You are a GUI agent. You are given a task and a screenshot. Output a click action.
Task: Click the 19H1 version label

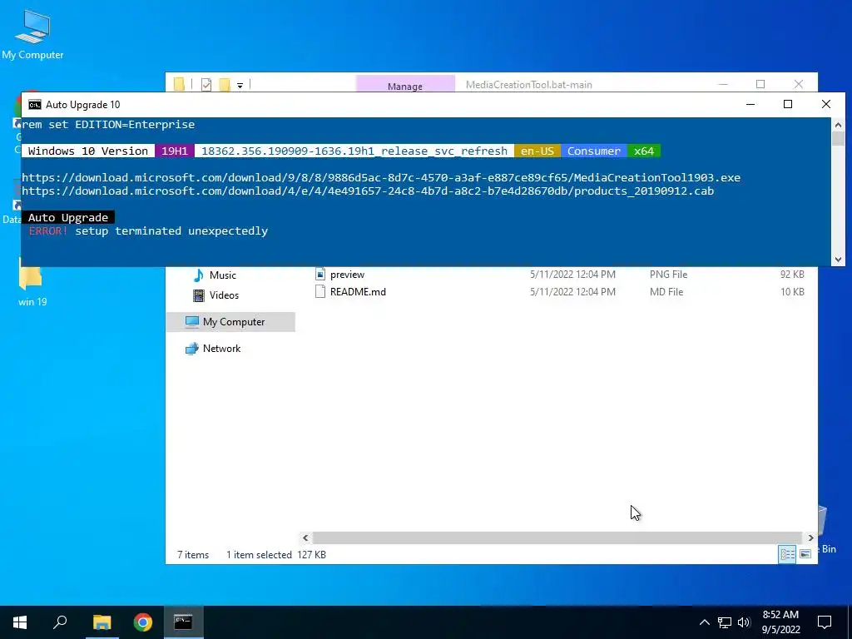click(x=175, y=151)
